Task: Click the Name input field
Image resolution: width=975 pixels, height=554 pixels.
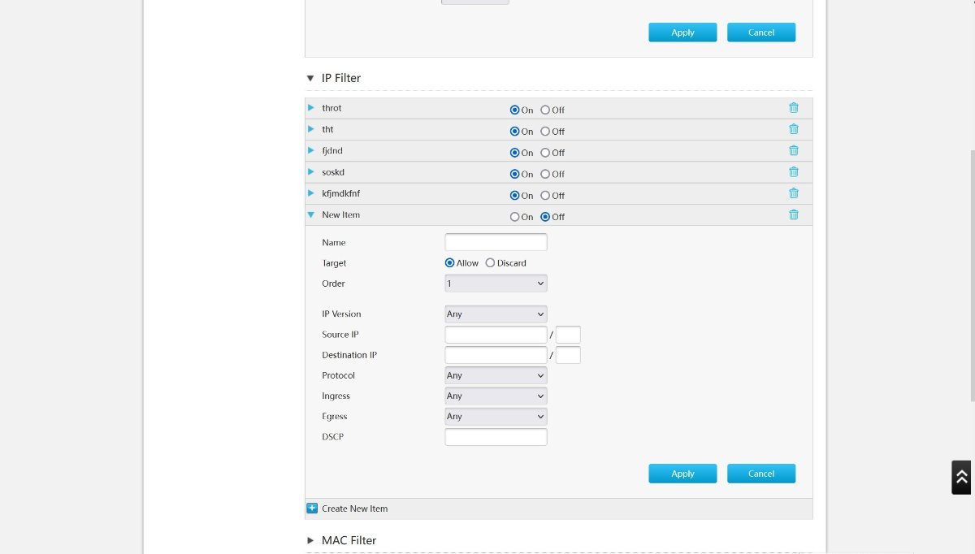Action: coord(496,242)
